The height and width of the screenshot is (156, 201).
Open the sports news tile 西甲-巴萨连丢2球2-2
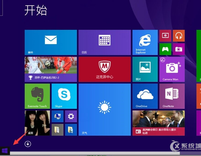click(x=51, y=69)
